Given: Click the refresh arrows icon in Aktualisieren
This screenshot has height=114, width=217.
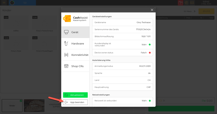Looking at the screenshot, I should tap(66, 95).
